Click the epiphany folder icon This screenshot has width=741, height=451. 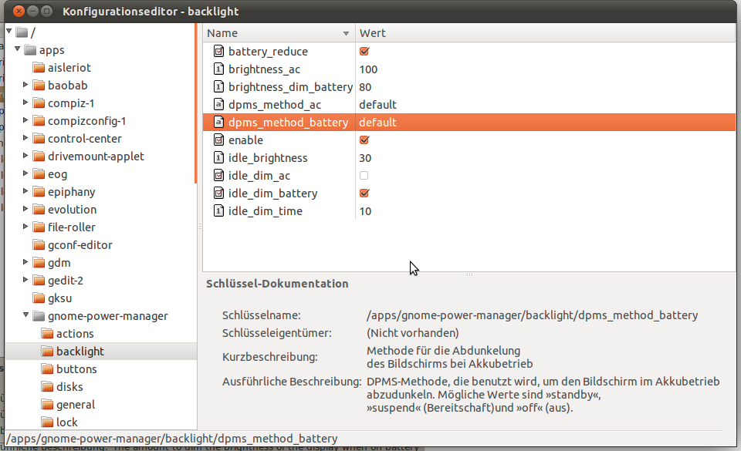click(39, 191)
